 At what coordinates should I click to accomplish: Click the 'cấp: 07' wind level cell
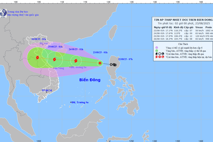tap(188, 31)
